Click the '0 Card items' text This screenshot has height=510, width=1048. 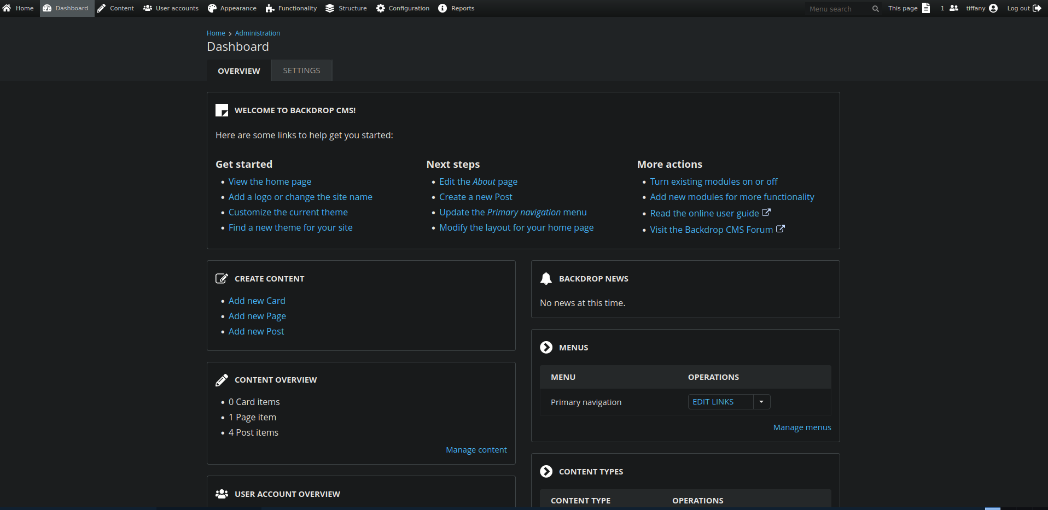click(254, 402)
